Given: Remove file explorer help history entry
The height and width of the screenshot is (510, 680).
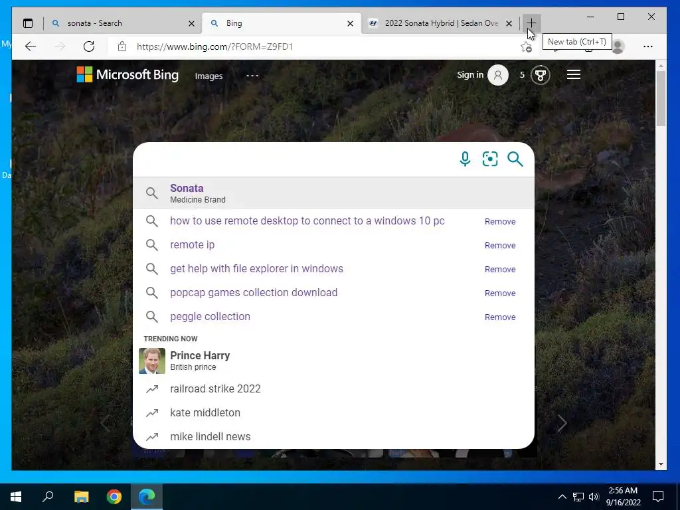Looking at the screenshot, I should 500,269.
